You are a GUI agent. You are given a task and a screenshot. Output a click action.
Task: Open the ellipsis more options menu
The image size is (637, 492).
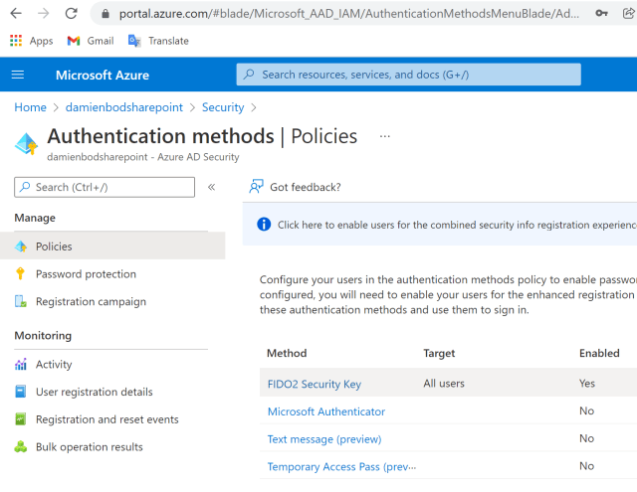point(385,136)
